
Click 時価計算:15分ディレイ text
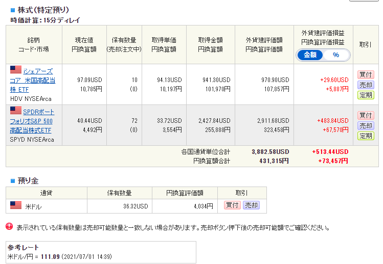[45, 20]
